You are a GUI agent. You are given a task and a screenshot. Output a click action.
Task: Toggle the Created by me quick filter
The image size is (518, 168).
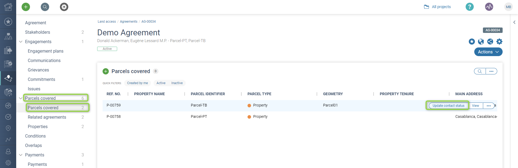(x=137, y=83)
